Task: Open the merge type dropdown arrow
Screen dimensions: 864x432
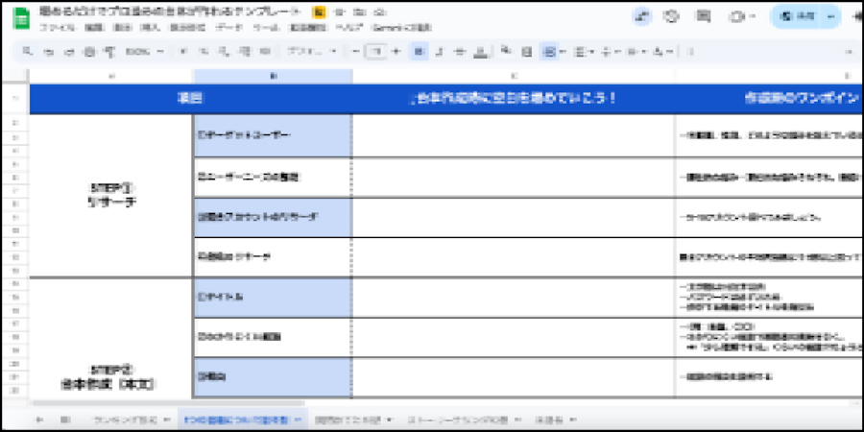Action: point(562,51)
